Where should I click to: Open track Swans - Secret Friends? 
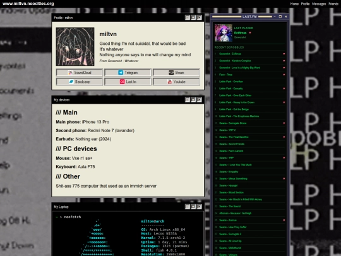point(232,144)
